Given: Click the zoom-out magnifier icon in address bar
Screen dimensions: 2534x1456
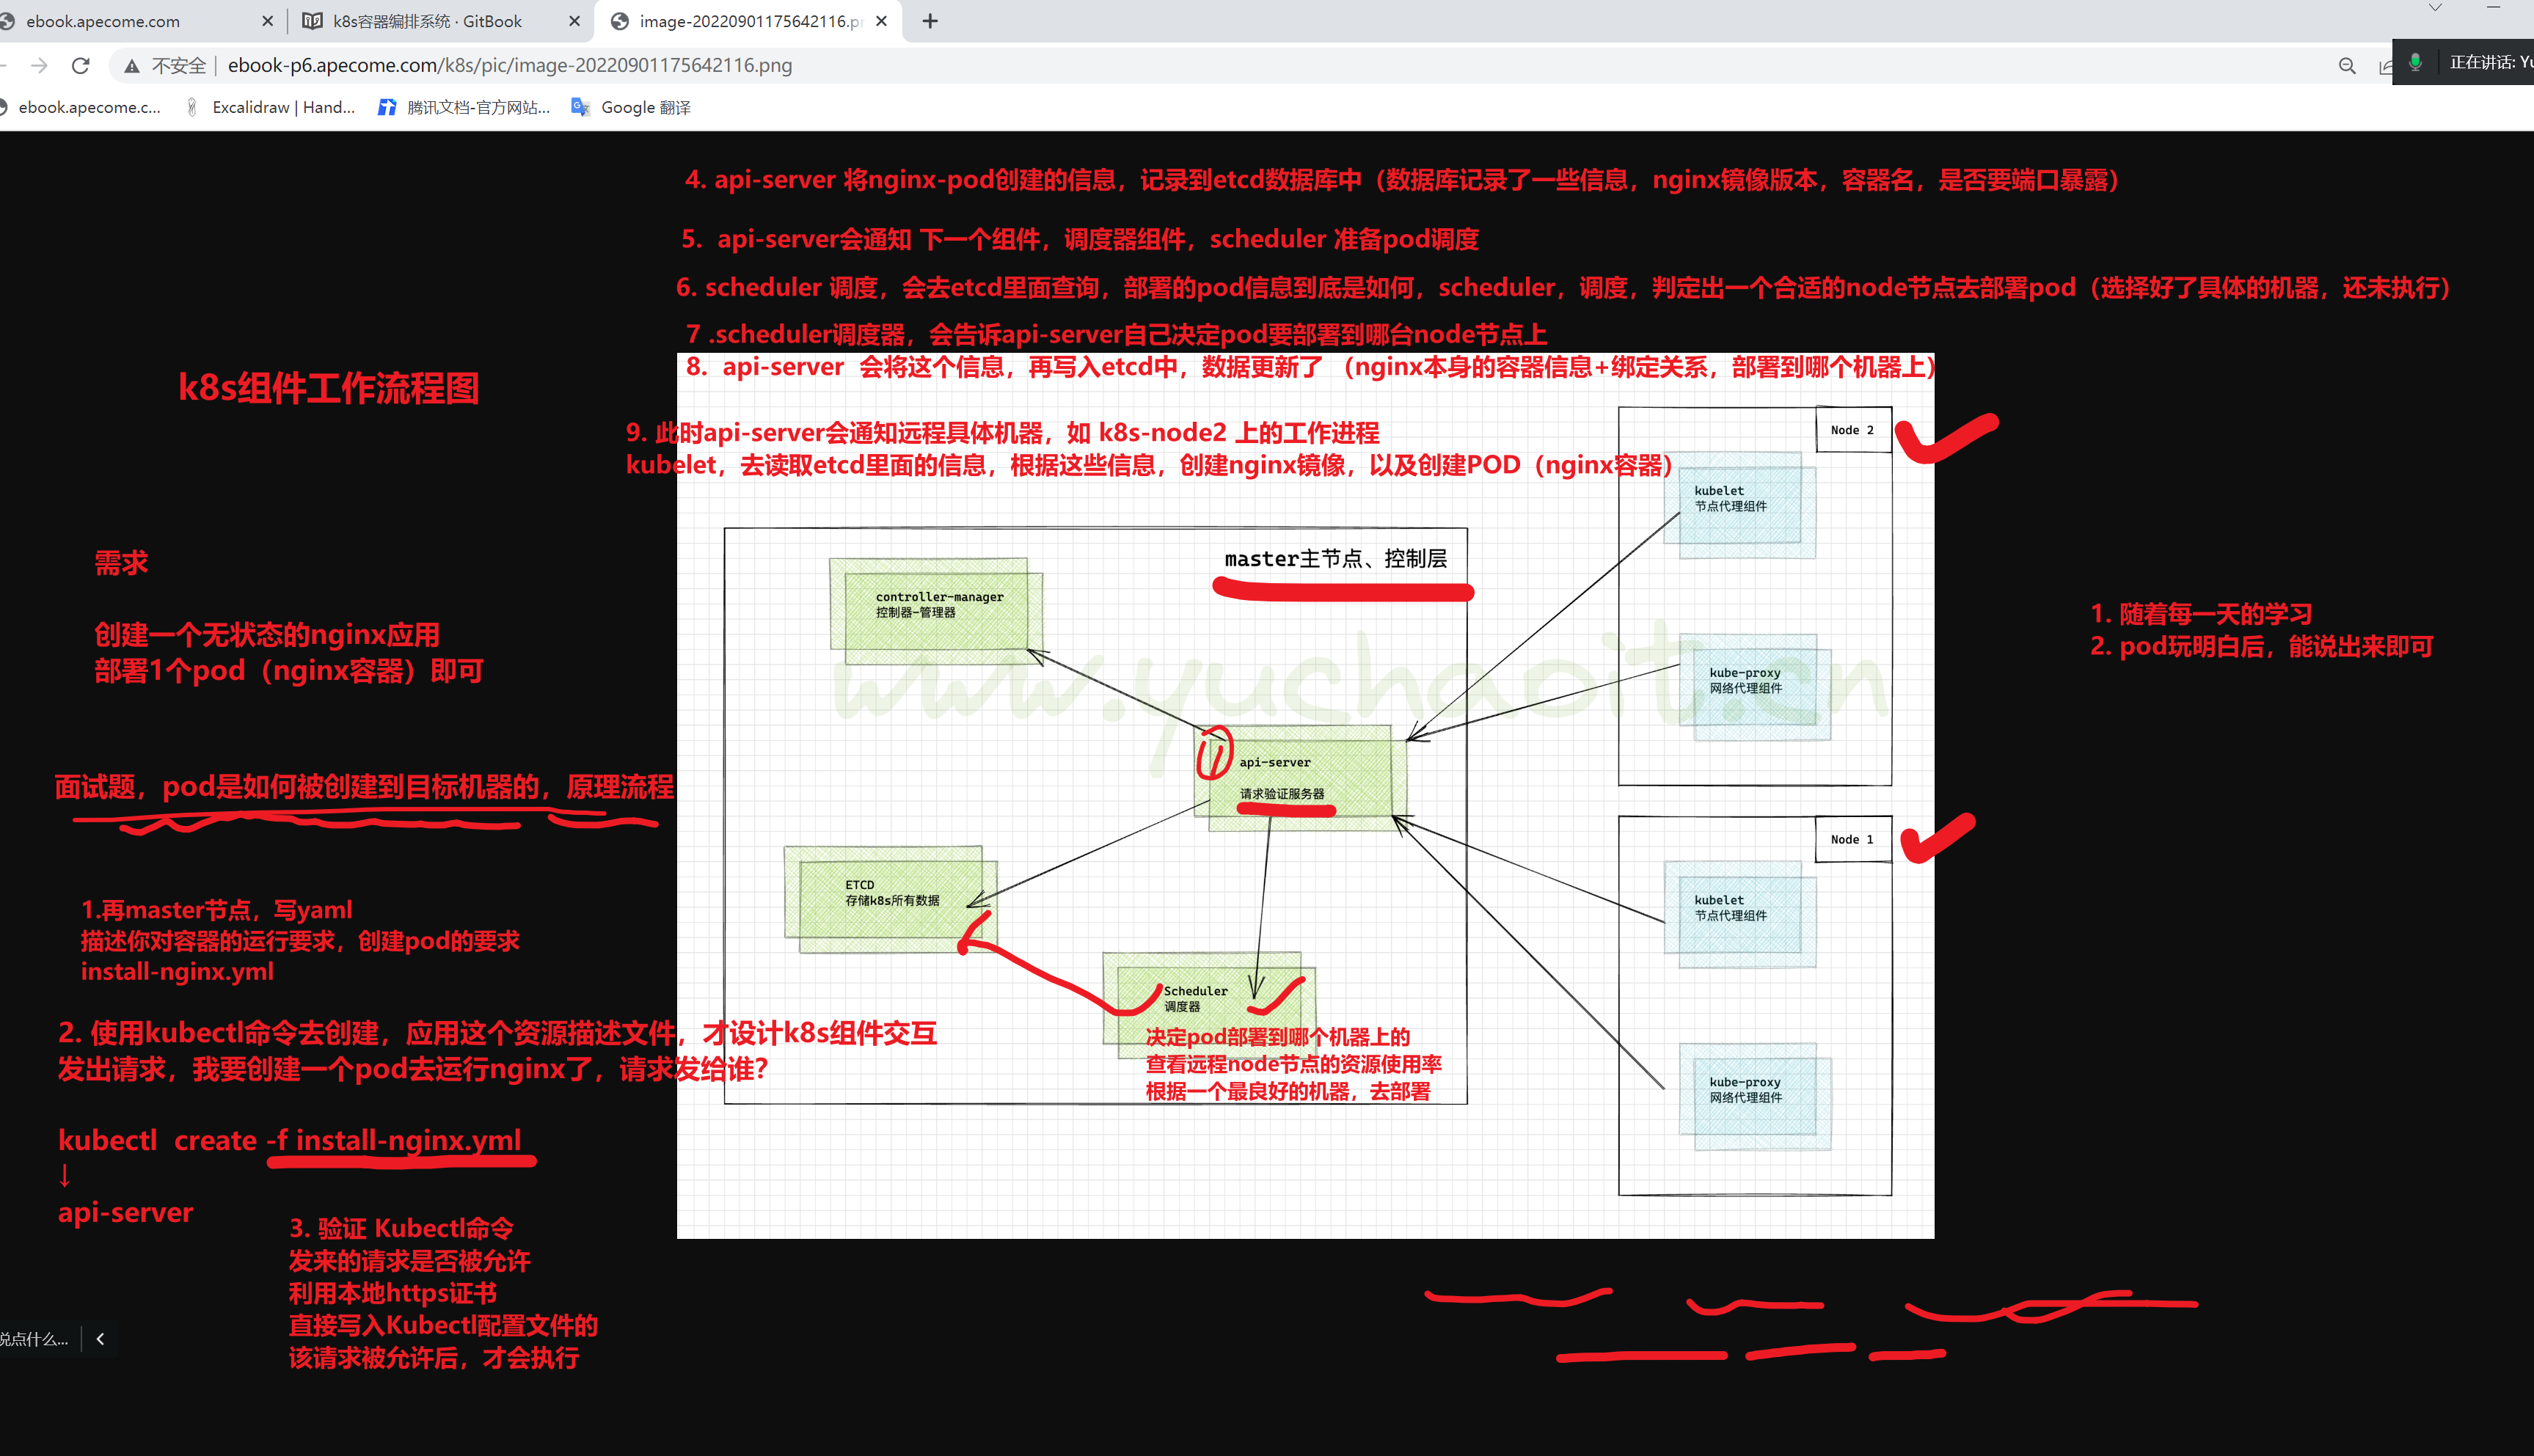Looking at the screenshot, I should 2347,66.
